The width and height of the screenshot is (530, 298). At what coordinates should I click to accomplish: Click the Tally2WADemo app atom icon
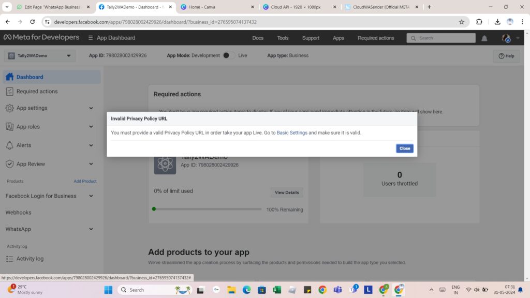click(165, 163)
